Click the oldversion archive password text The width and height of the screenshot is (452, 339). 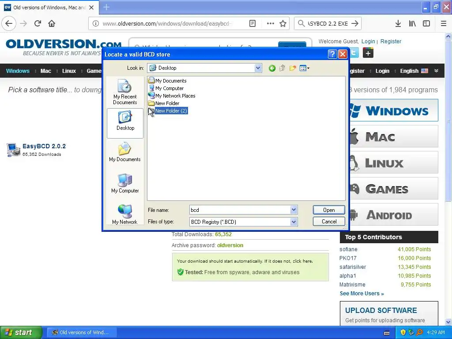(x=230, y=245)
